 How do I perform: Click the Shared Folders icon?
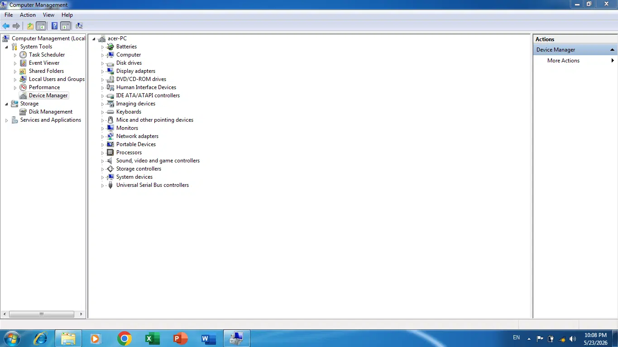point(23,71)
